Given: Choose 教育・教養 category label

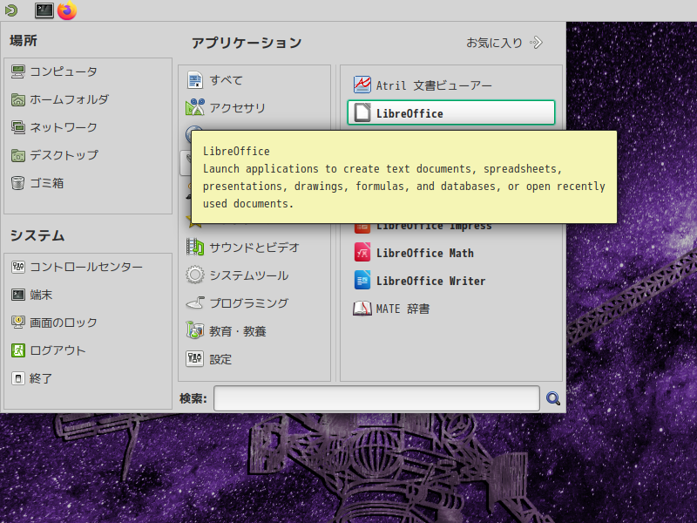Looking at the screenshot, I should [238, 331].
